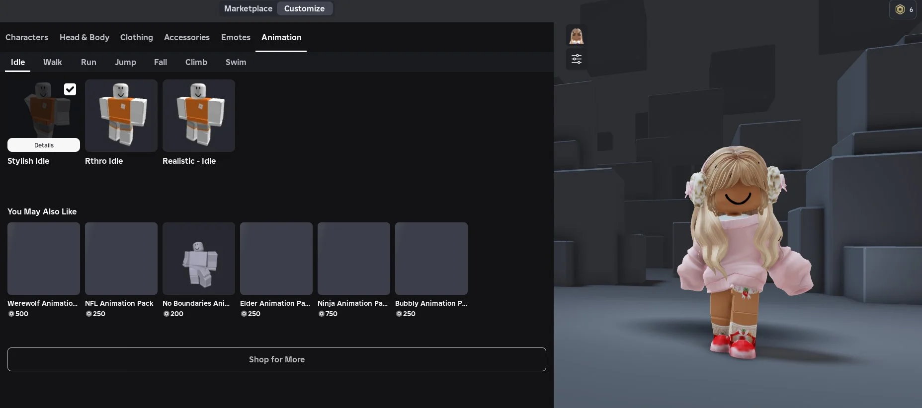Open the Emotes tab
The width and height of the screenshot is (922, 408).
click(236, 37)
